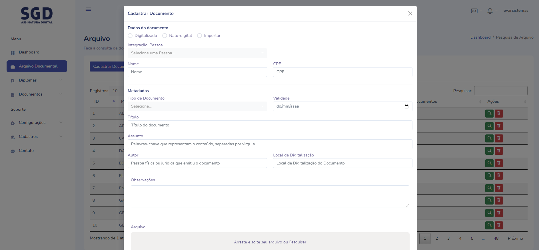The height and width of the screenshot is (250, 539).
Task: Click the red trash icon in row 3
Action: (x=499, y=138)
